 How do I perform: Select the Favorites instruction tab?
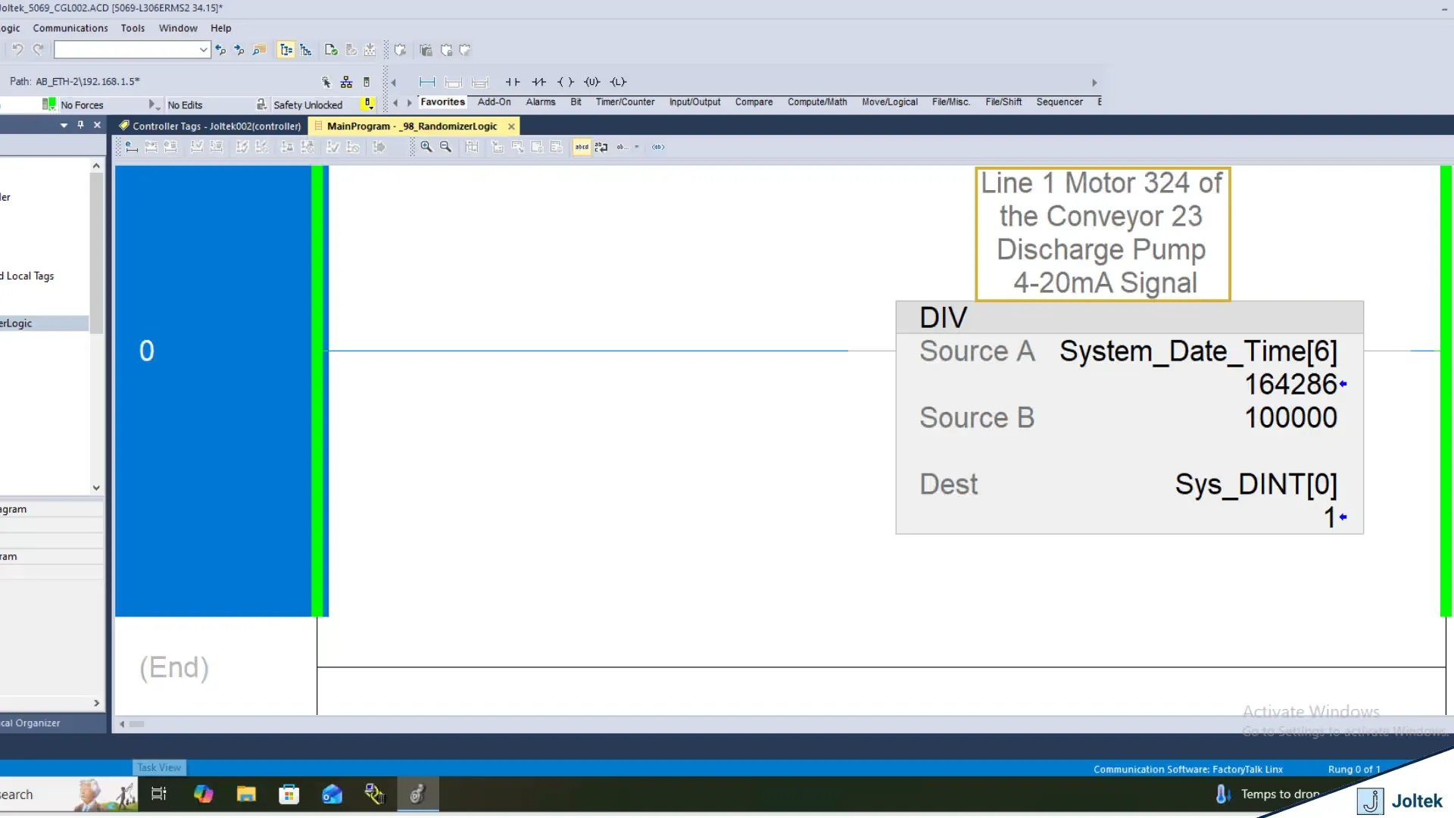click(x=442, y=102)
